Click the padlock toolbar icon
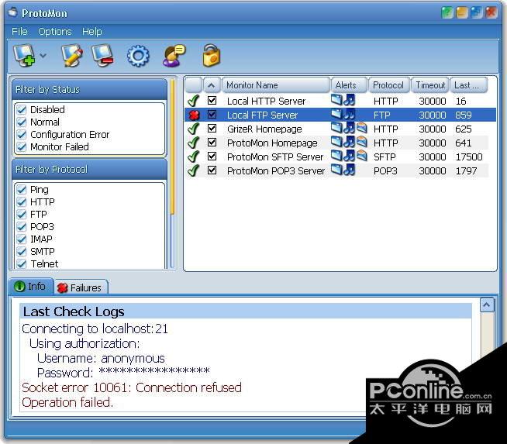 212,55
